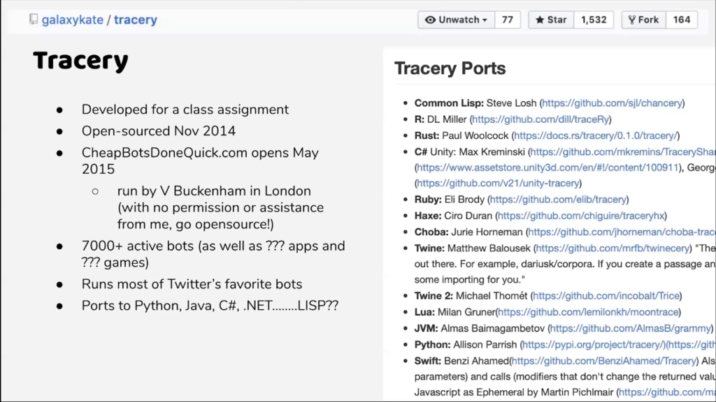Open the Haxe traceryhx GitHub link
The height and width of the screenshot is (402, 716).
pyautogui.click(x=581, y=216)
